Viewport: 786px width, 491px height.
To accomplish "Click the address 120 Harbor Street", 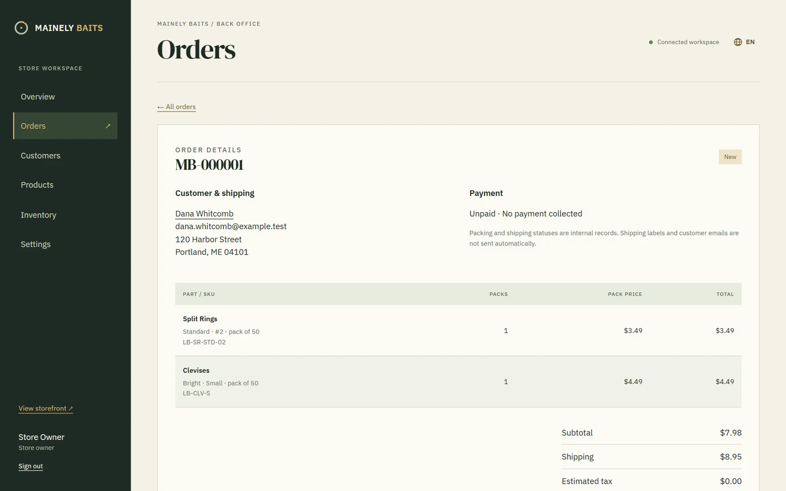I will click(x=208, y=240).
